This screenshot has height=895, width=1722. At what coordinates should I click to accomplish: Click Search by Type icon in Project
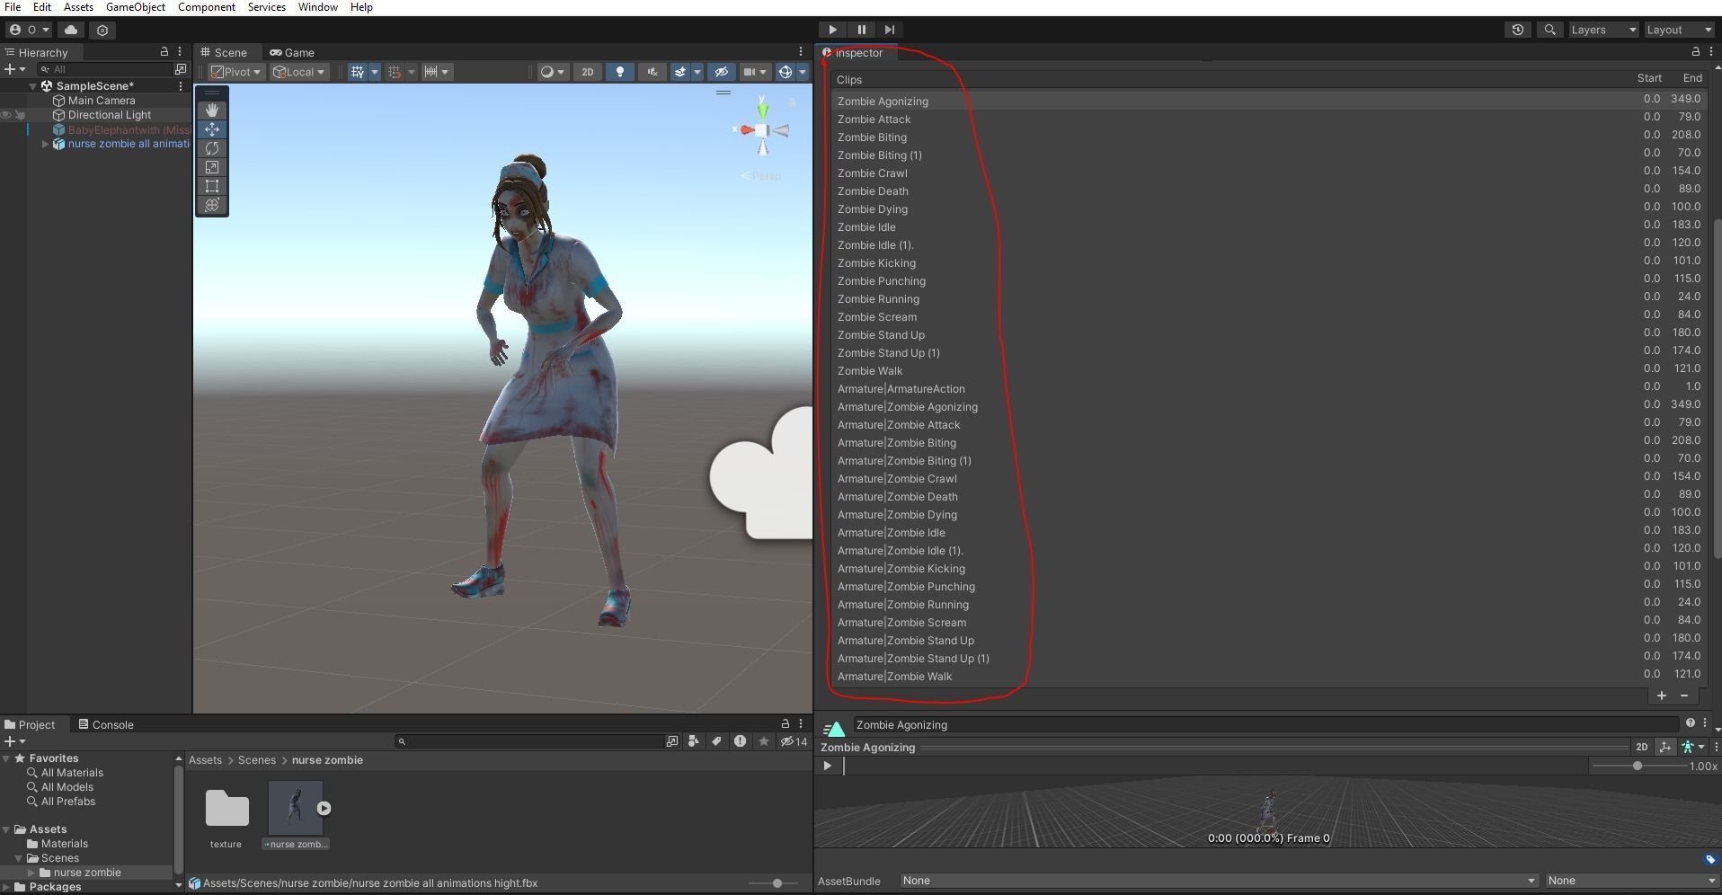pos(693,741)
